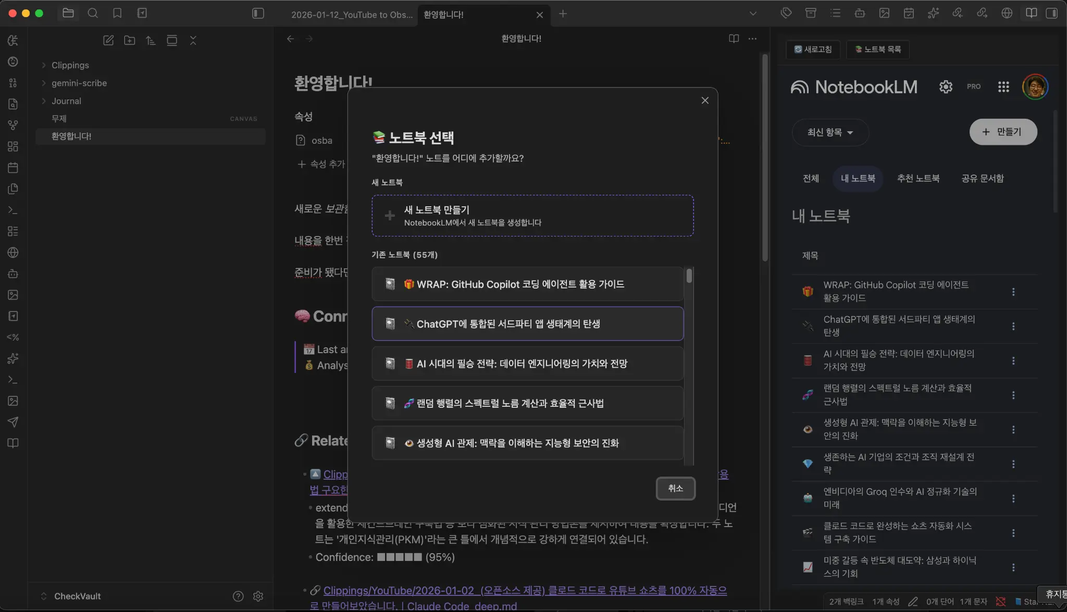1067x612 pixels.
Task: Select the 환영합니다! note in the file list
Action: click(151, 136)
